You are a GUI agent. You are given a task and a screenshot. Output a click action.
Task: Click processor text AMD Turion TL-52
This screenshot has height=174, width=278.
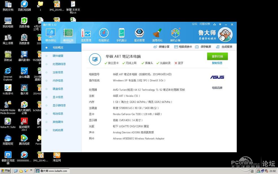149,90
